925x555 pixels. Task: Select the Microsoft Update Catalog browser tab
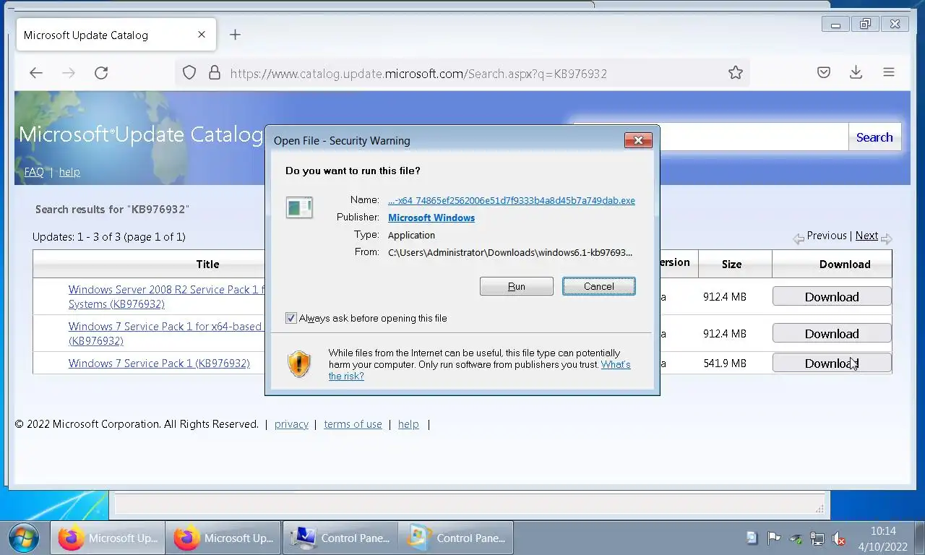[116, 35]
